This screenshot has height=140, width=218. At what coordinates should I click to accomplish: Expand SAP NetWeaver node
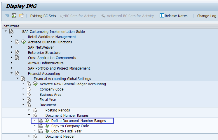12,47
